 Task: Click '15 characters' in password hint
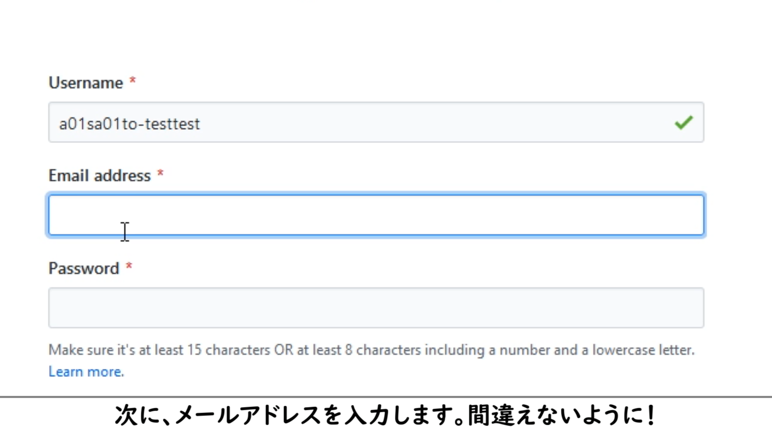pyautogui.click(x=228, y=350)
